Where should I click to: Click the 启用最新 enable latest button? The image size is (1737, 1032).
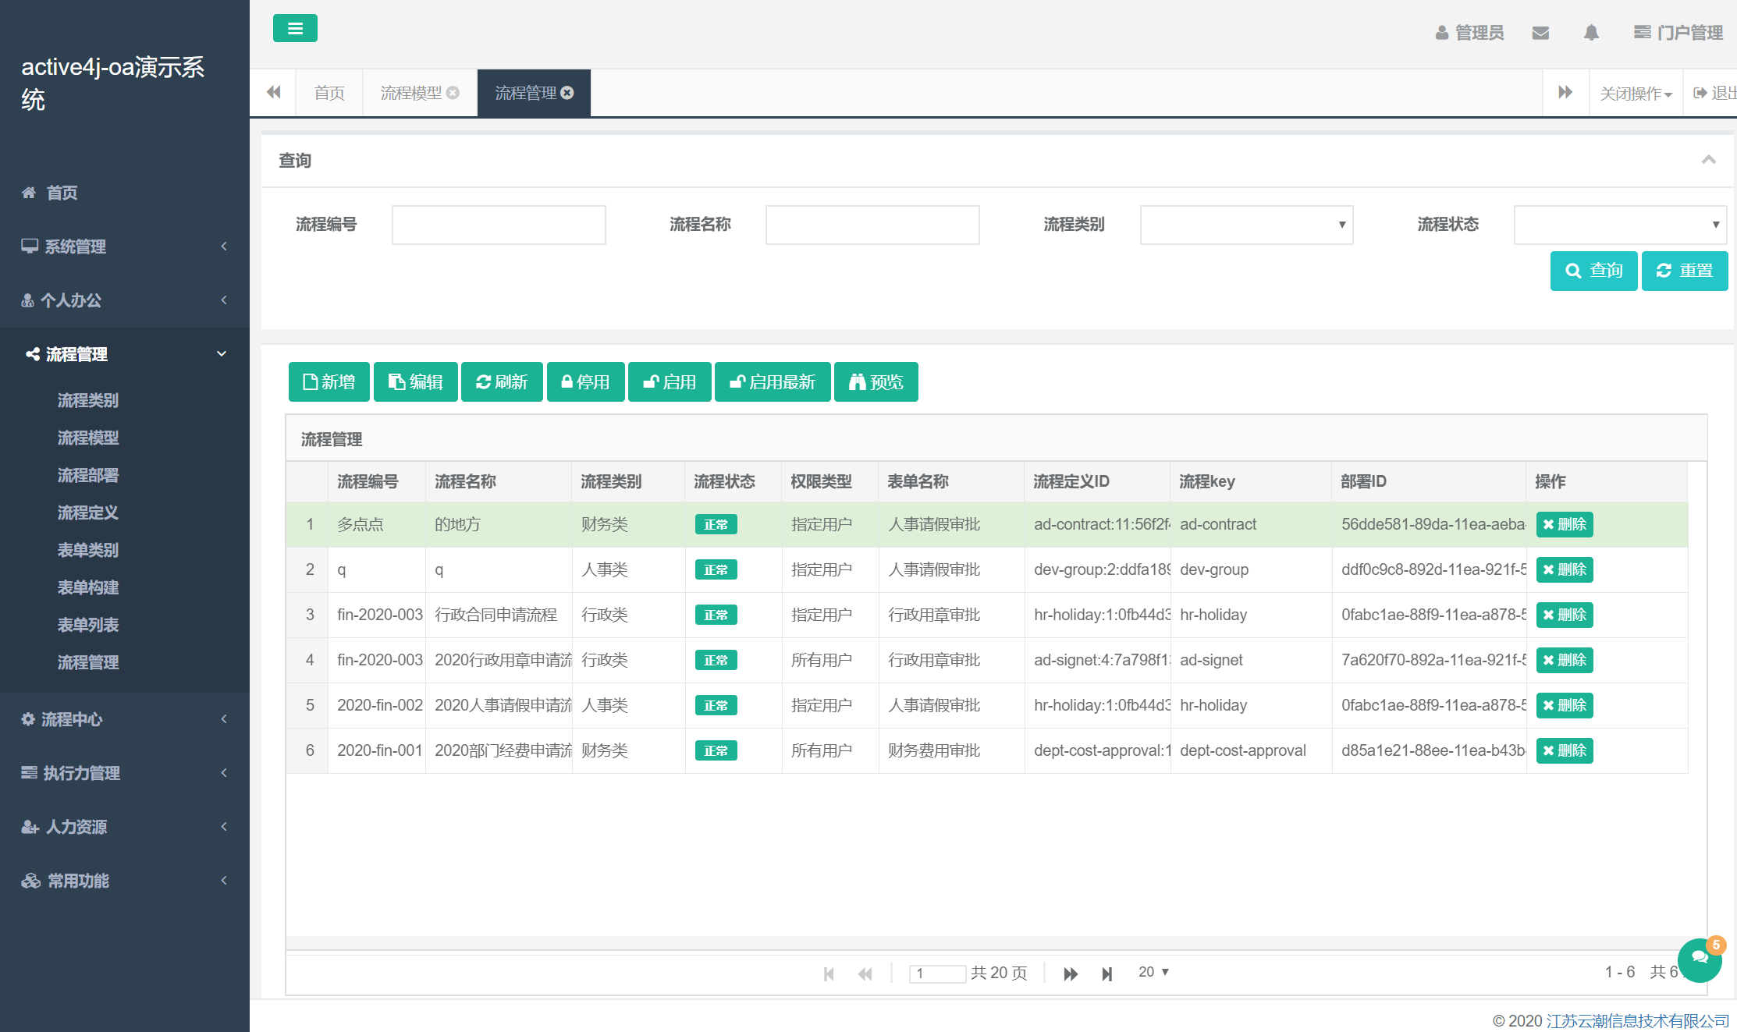click(x=773, y=381)
